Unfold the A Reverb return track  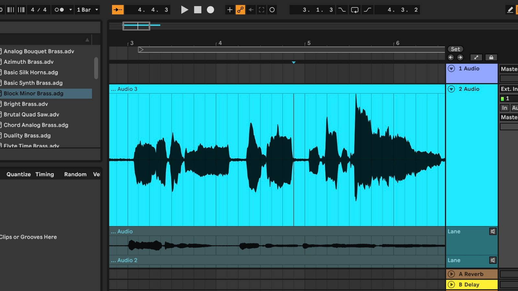point(451,274)
